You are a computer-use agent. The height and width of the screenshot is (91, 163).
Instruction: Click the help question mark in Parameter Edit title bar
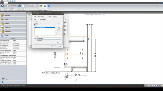pyautogui.click(x=58, y=14)
